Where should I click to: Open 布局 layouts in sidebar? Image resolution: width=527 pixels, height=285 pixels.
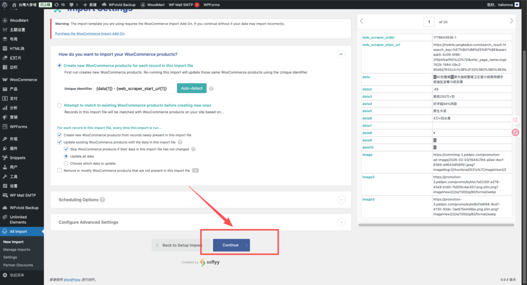[x=13, y=39]
